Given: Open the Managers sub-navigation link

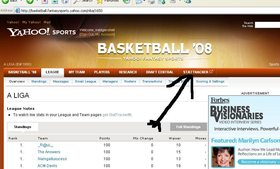Looking at the screenshot, I should click(x=110, y=82).
